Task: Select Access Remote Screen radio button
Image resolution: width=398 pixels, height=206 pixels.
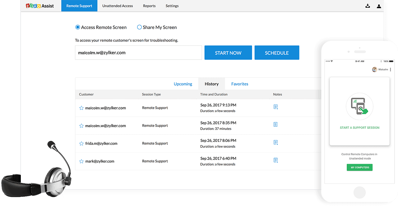Action: 78,27
